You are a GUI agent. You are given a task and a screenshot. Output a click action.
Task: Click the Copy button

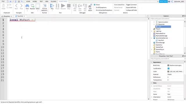tap(10, 8)
